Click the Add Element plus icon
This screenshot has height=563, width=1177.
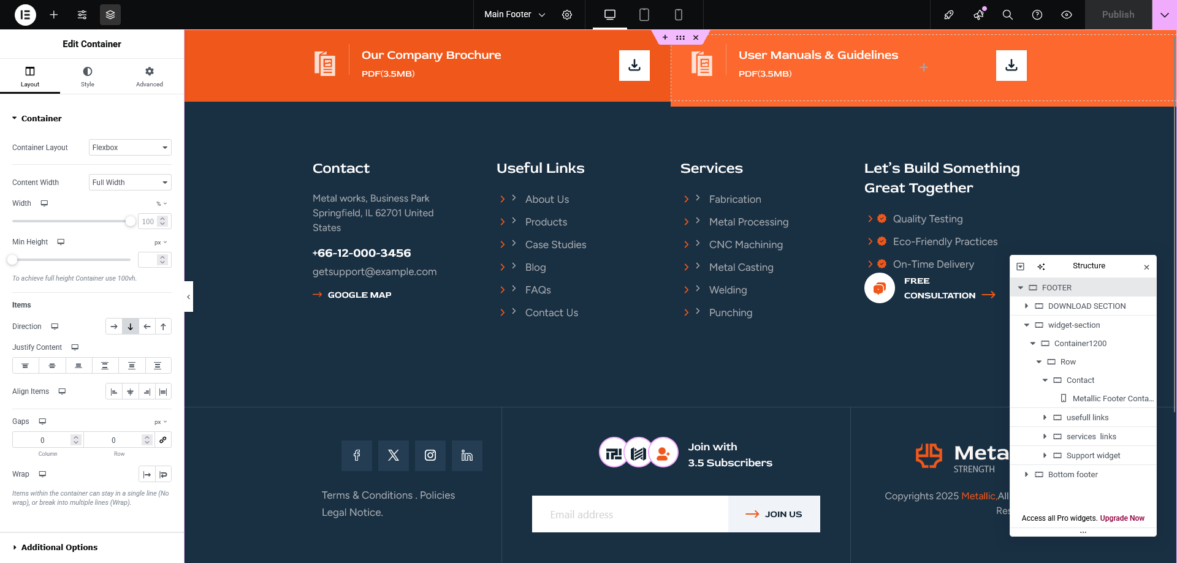[54, 15]
